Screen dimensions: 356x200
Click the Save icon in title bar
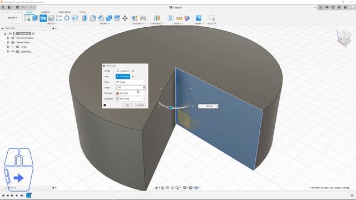pos(17,7)
